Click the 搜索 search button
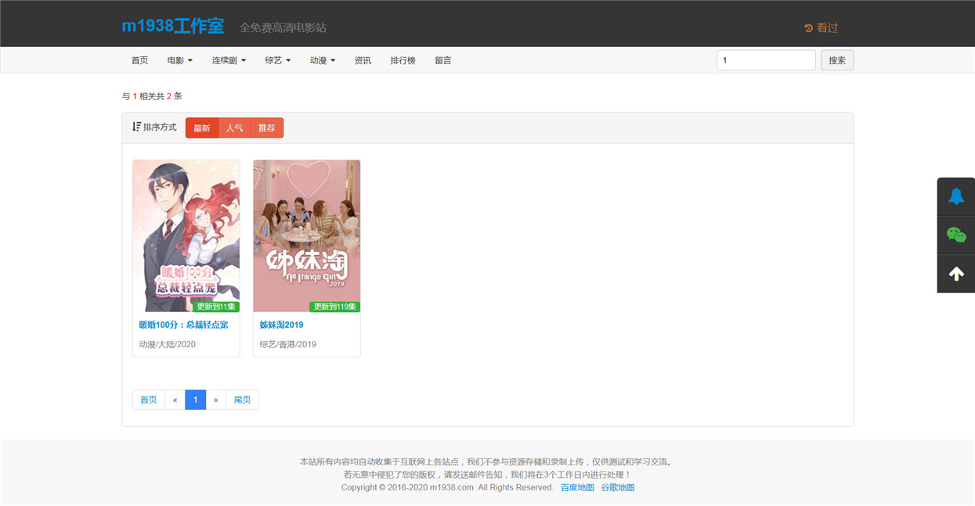Viewport: 975px width, 506px height. coord(837,60)
